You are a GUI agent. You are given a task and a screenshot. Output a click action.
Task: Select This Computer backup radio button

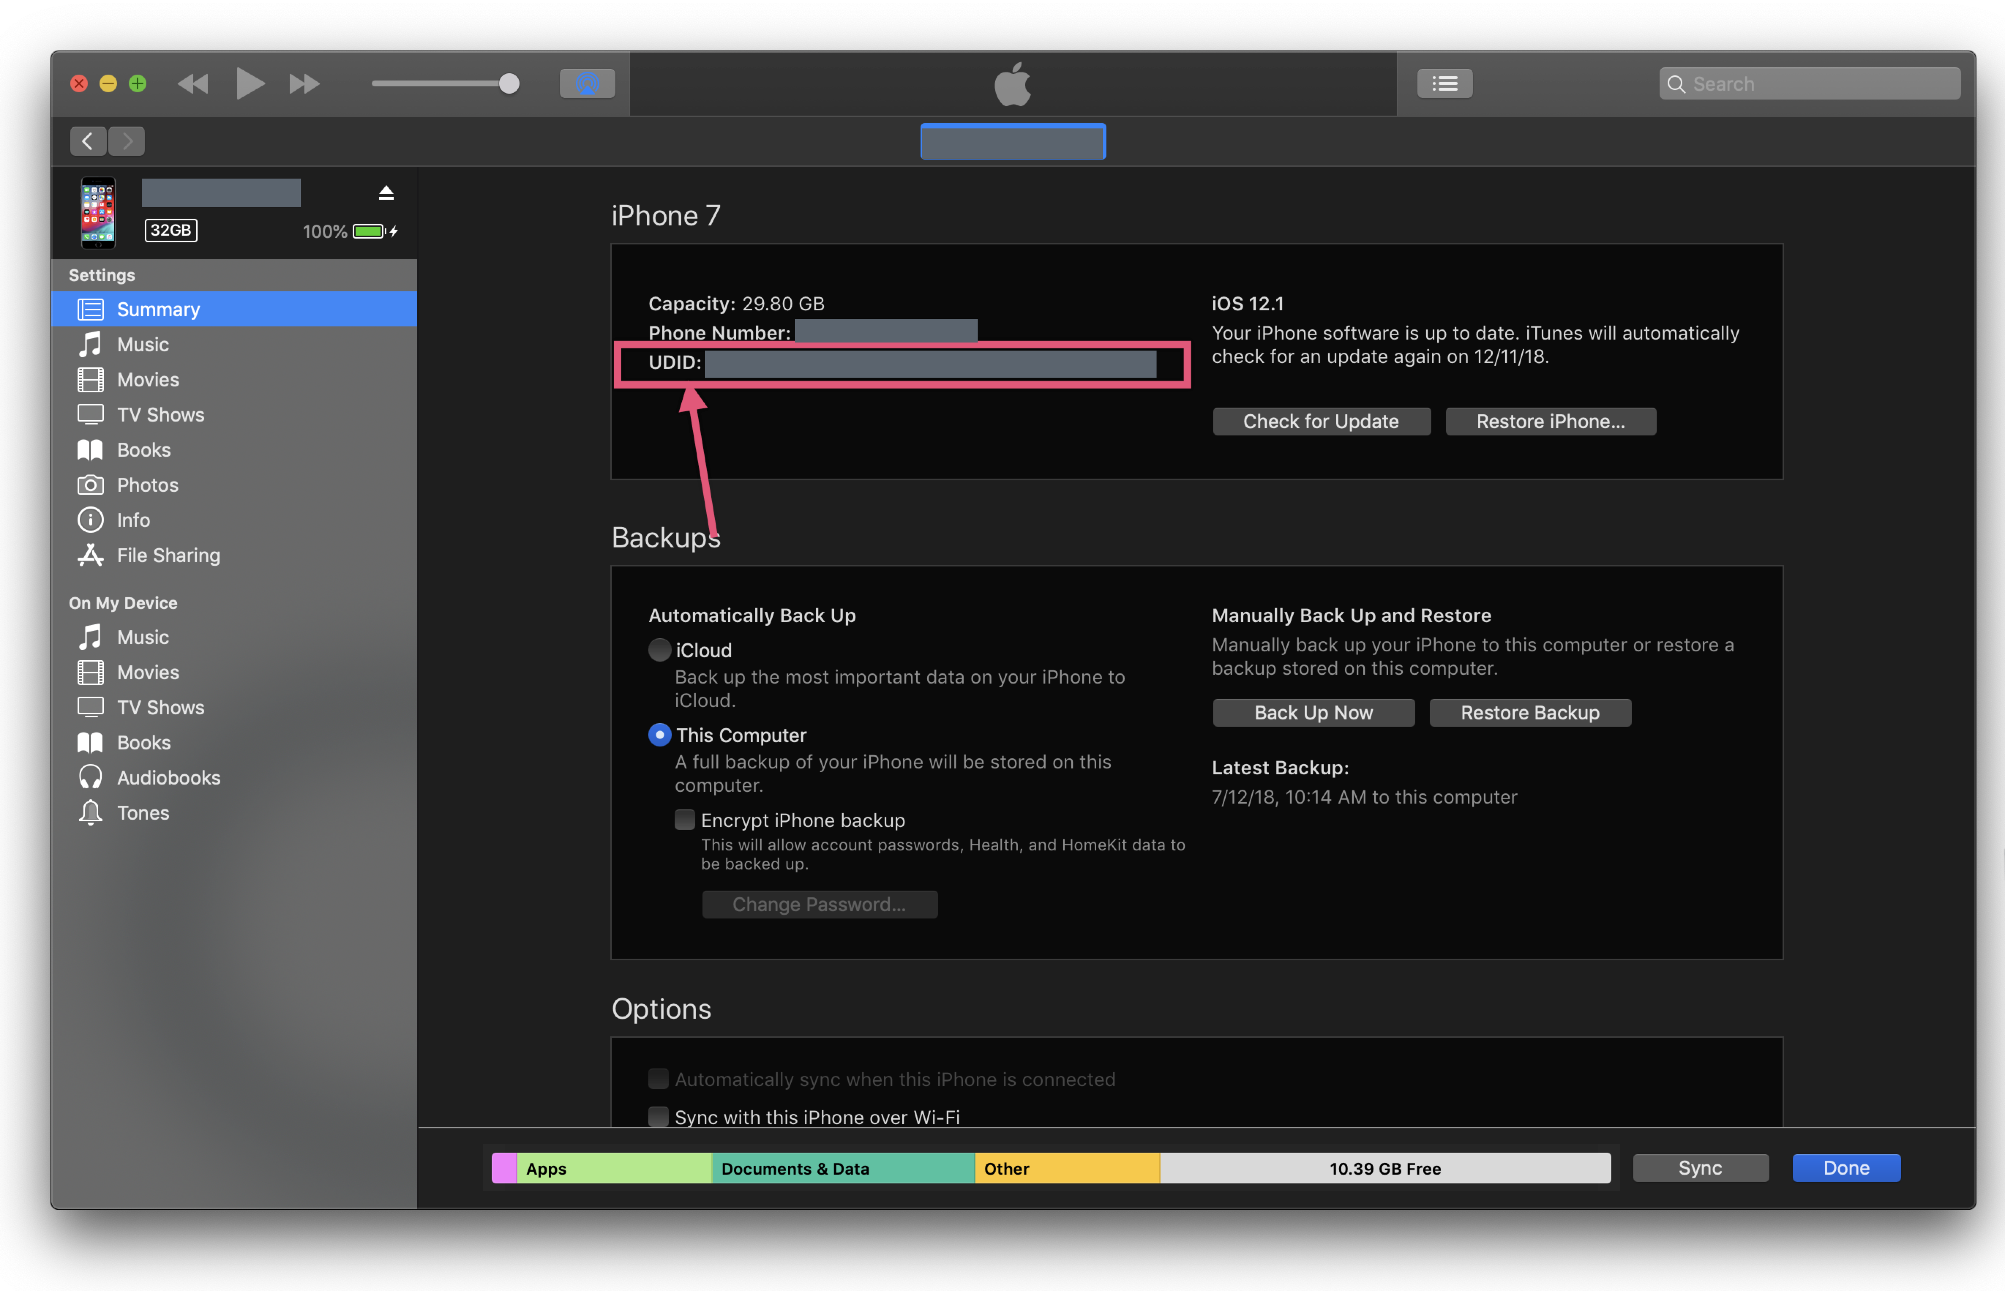click(660, 735)
